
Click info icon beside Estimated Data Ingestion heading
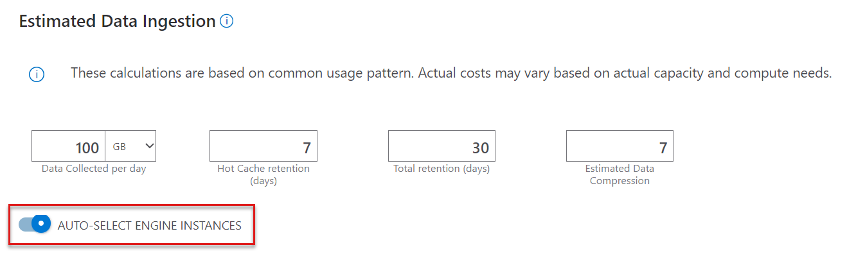pos(226,21)
